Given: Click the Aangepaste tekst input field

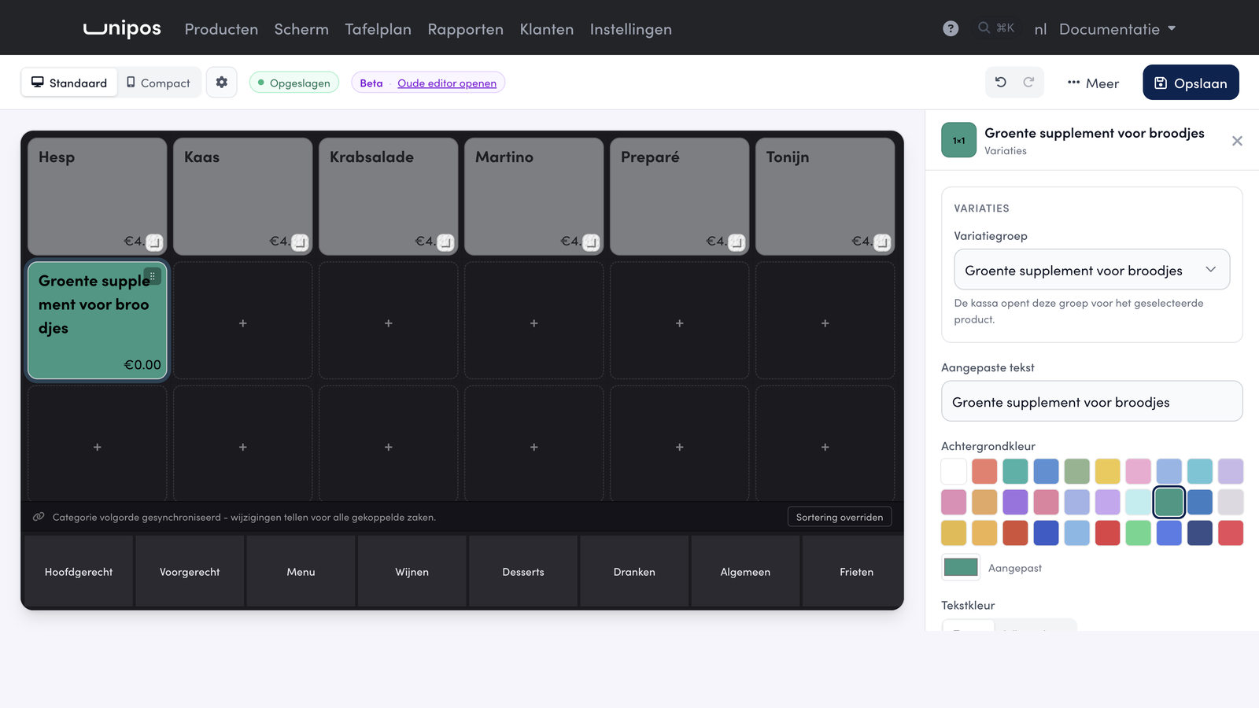Looking at the screenshot, I should pyautogui.click(x=1092, y=401).
